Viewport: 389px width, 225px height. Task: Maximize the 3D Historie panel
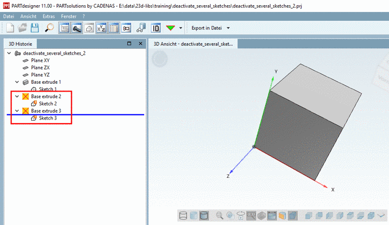click(129, 44)
